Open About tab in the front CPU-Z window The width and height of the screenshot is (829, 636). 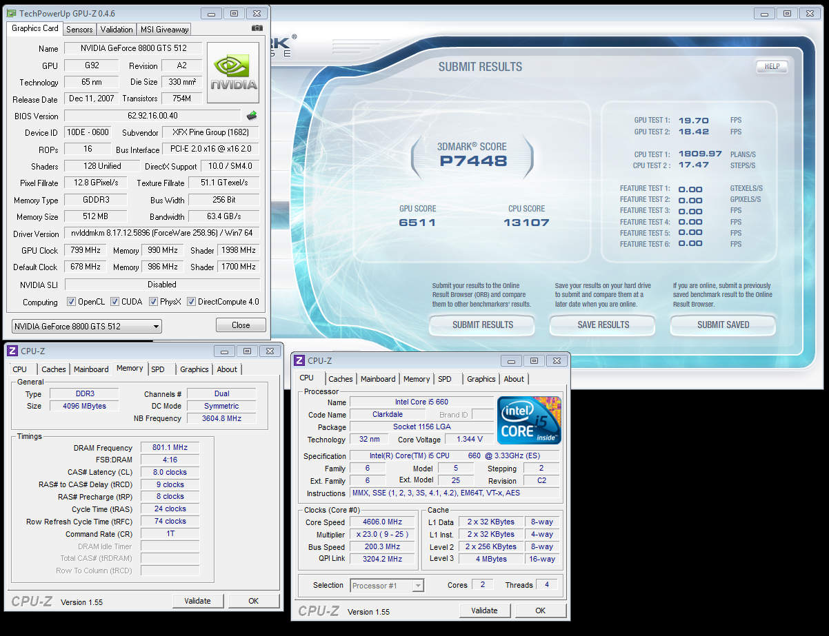pos(514,379)
